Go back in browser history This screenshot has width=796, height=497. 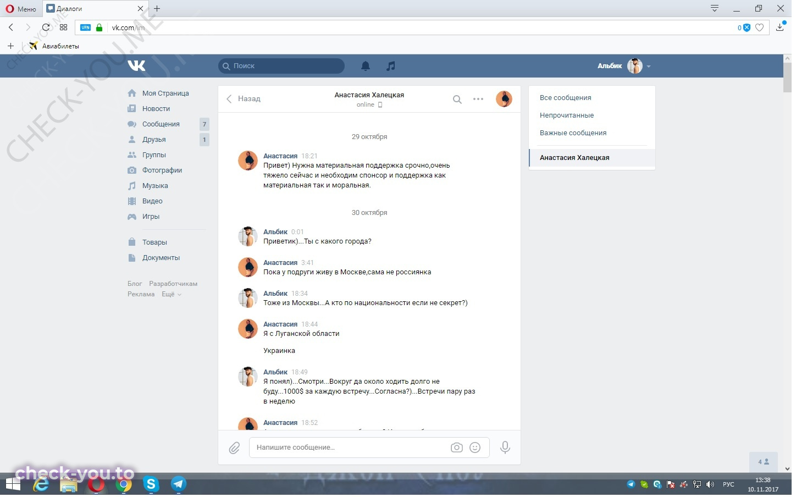(11, 27)
